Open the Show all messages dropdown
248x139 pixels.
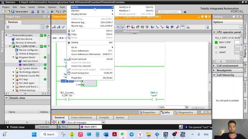click(x=103, y=122)
